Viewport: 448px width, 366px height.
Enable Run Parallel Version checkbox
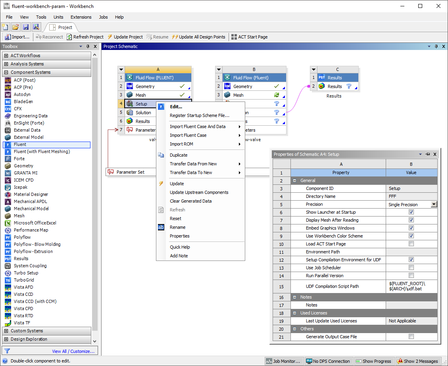411,276
